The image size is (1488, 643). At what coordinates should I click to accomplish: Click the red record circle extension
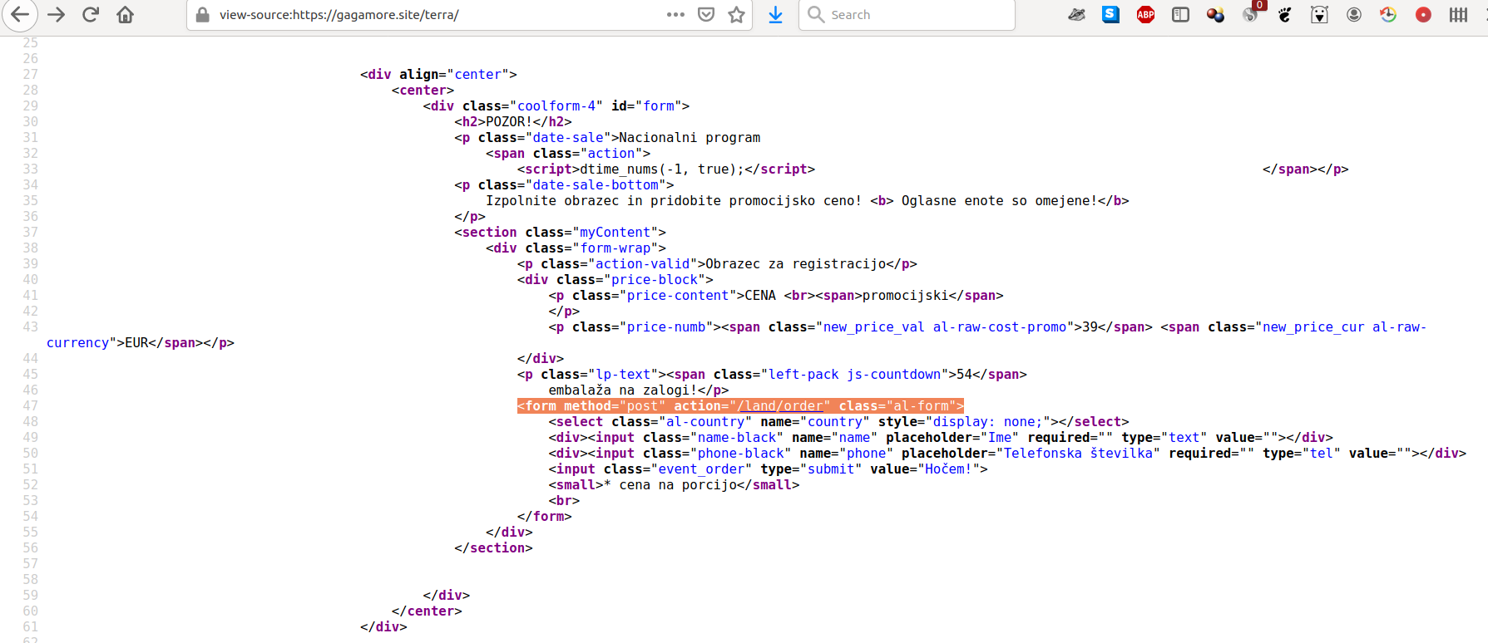(1423, 14)
